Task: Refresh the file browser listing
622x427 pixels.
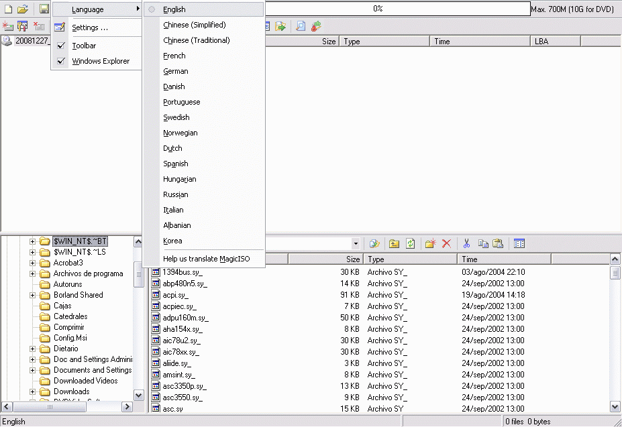Action: [x=410, y=243]
